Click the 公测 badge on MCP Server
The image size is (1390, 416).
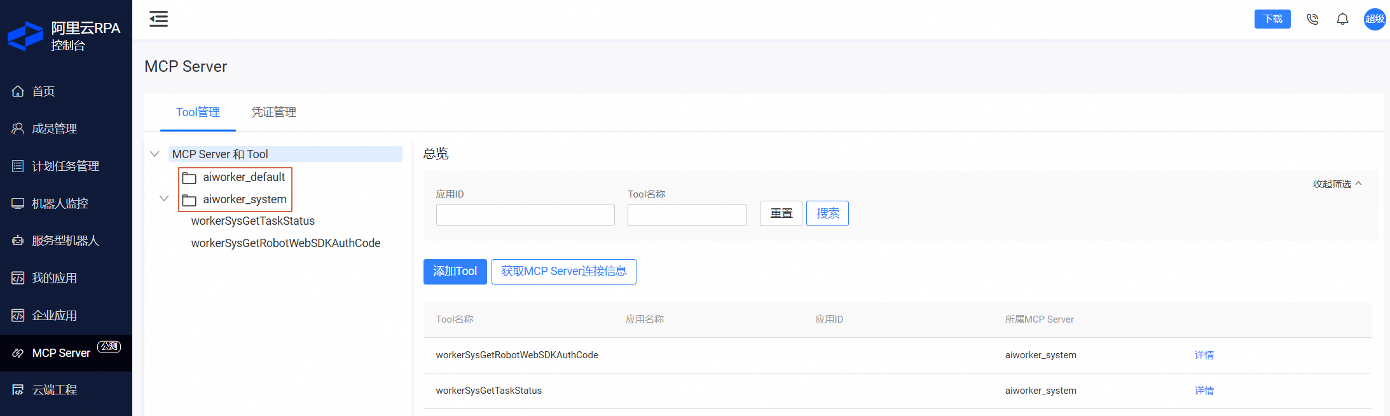(x=109, y=346)
